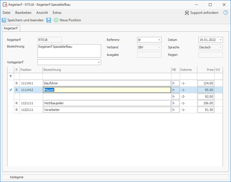This screenshot has height=182, width=231.
Task: Click the Hochbaupolier description field
Action: 107,103
